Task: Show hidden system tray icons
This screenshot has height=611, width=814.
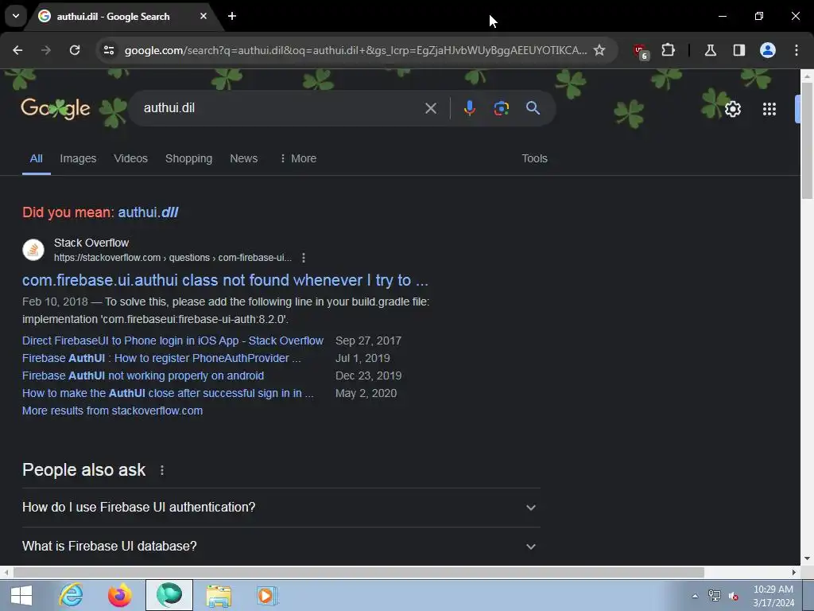Action: (695, 596)
